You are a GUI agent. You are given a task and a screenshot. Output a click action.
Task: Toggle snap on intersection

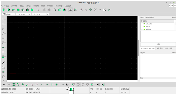(x=41, y=84)
